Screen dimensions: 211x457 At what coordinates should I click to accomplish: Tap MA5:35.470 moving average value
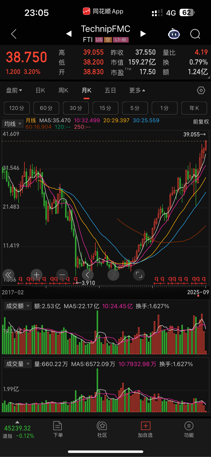click(x=55, y=120)
